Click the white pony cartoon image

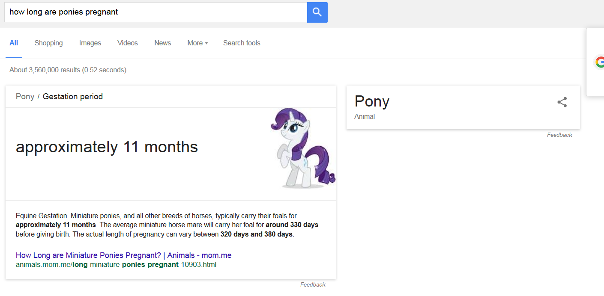pos(303,148)
